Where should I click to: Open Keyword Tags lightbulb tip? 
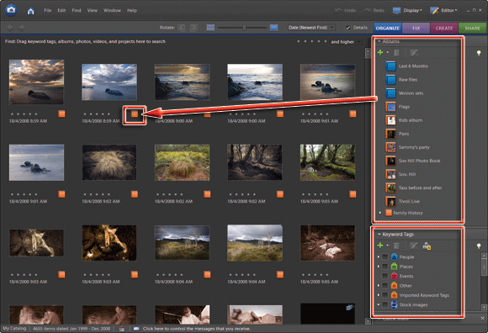479,246
